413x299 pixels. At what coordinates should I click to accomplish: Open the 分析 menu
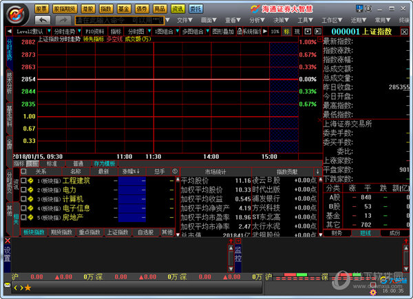point(257,20)
